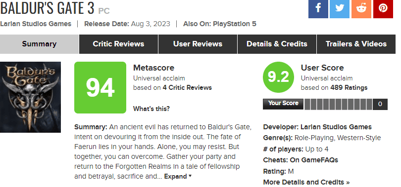Viewport: 401px width, 187px height.
Task: Open the Critic Reviews tab
Action: [x=118, y=44]
